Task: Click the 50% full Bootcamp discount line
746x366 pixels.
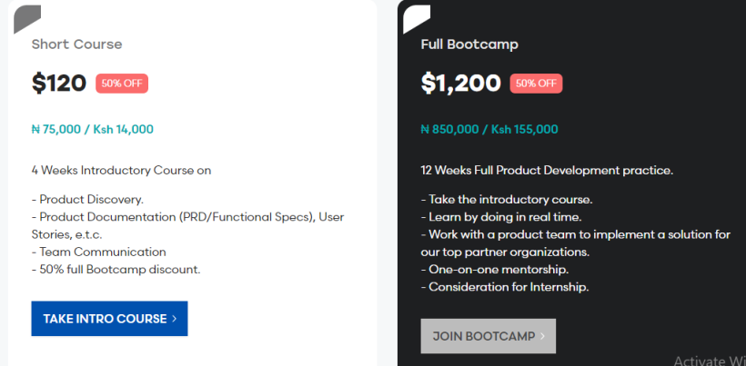Action: click(x=116, y=269)
